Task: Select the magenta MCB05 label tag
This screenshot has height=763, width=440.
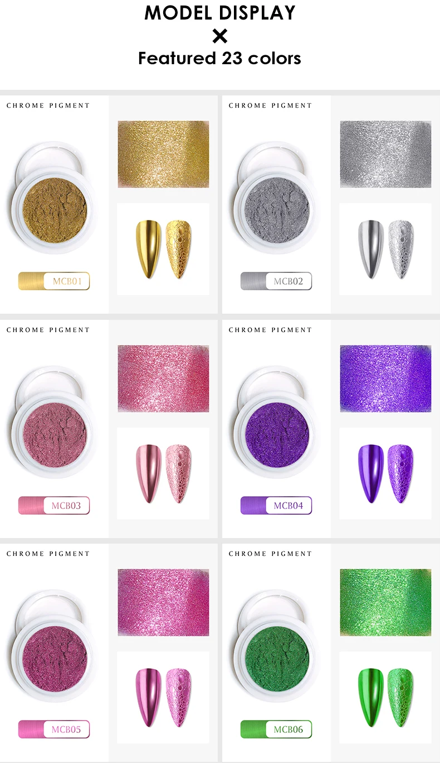Action: [x=54, y=729]
